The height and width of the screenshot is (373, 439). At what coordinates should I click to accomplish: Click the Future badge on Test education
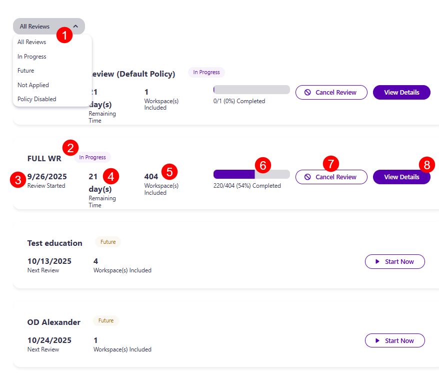pos(107,241)
